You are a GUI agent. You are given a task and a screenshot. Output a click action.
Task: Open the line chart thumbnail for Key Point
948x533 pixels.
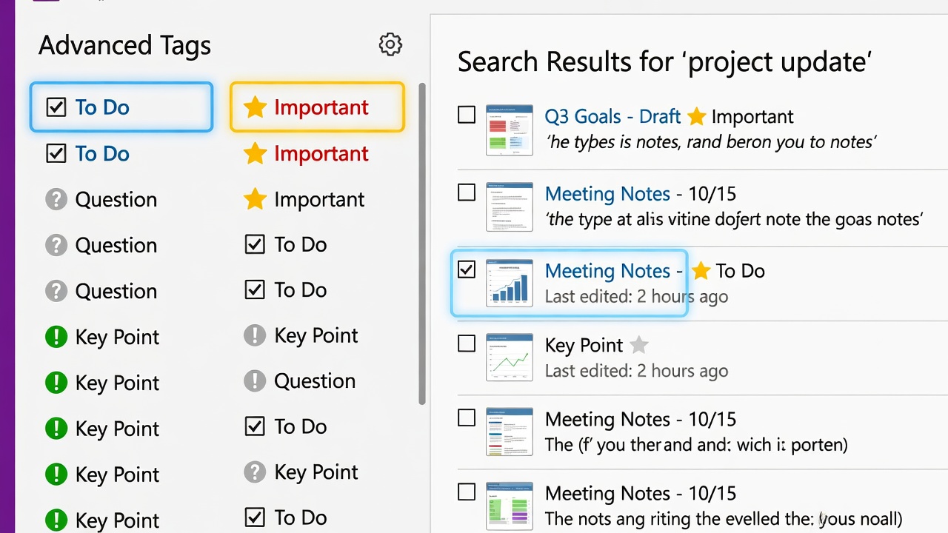tap(510, 358)
